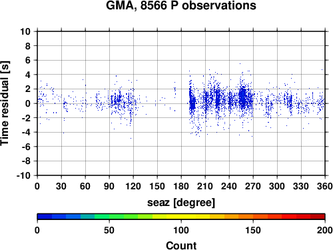Click the seaz [degree] axis label

(x=181, y=203)
